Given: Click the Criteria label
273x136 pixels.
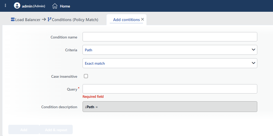Looking at the screenshot, I should (71, 50).
